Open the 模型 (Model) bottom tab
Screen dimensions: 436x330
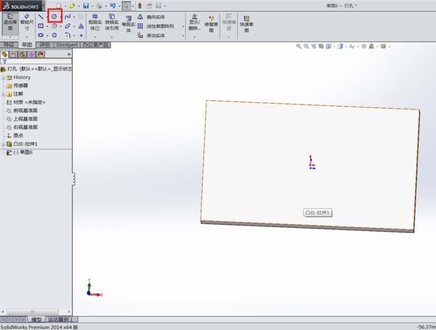coord(36,320)
